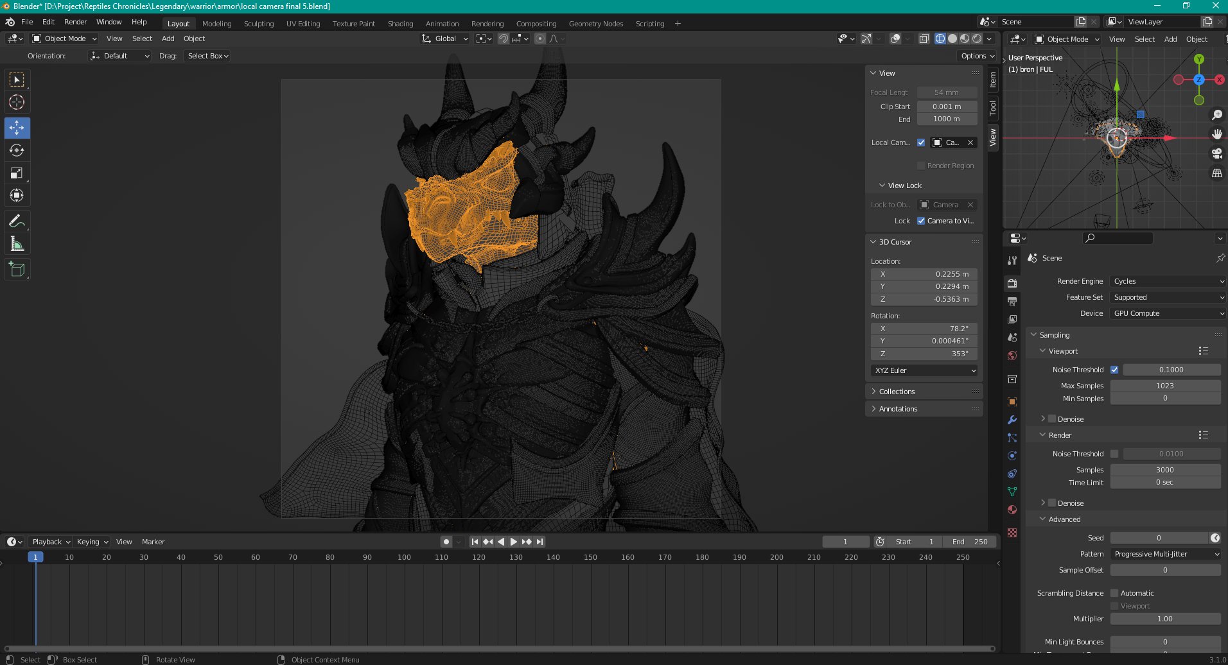Open the XYZ Euler rotation mode dropdown
The width and height of the screenshot is (1228, 665).
(x=924, y=370)
